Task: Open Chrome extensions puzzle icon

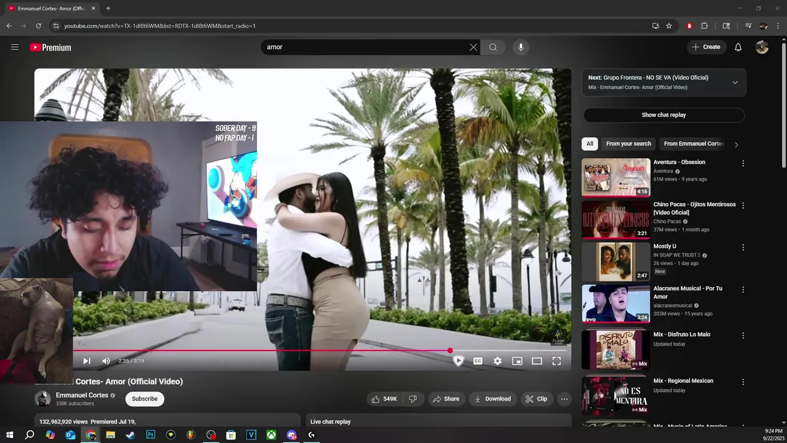Action: click(x=705, y=26)
